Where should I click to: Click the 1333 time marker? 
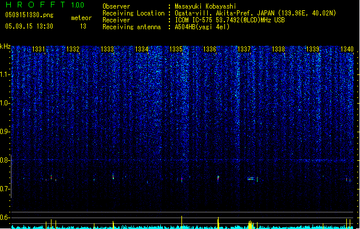[x=107, y=49]
